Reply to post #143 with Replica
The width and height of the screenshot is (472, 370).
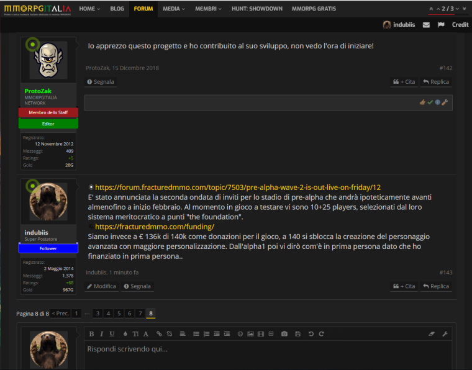tap(436, 286)
